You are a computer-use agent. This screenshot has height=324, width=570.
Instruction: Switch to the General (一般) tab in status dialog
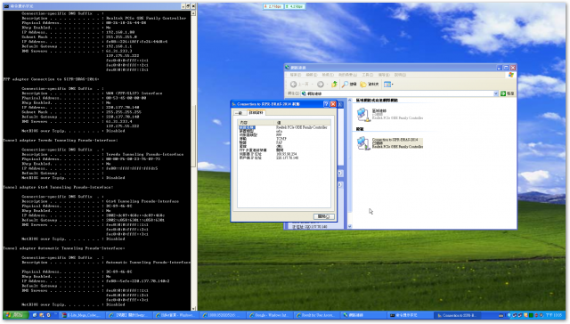point(240,113)
